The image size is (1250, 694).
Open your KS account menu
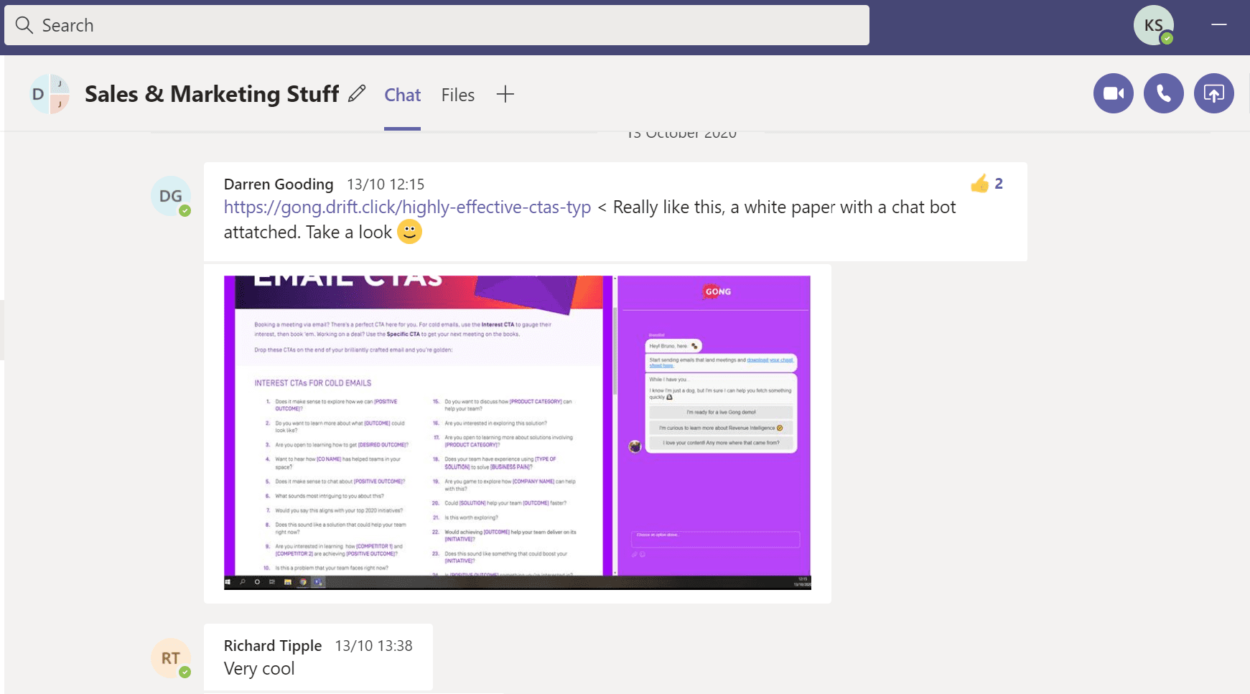[1153, 24]
